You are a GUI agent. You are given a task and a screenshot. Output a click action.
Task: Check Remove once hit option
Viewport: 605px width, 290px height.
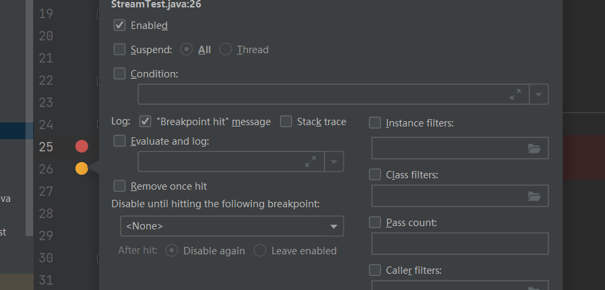point(120,186)
